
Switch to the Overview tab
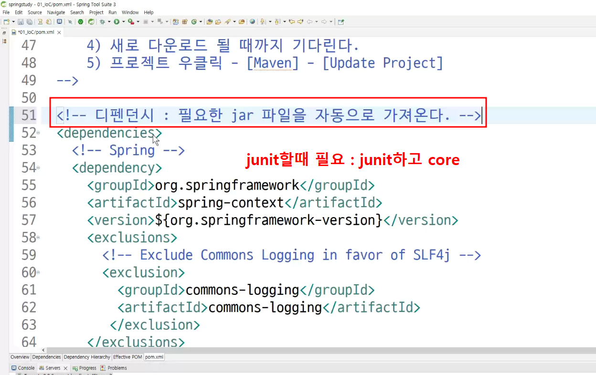(x=20, y=357)
